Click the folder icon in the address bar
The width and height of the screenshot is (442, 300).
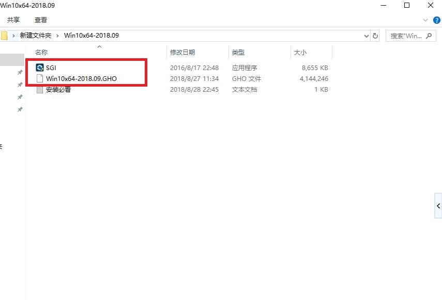click(x=4, y=36)
